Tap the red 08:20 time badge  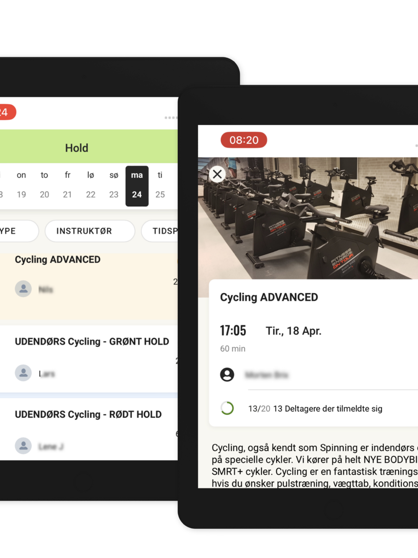[244, 140]
